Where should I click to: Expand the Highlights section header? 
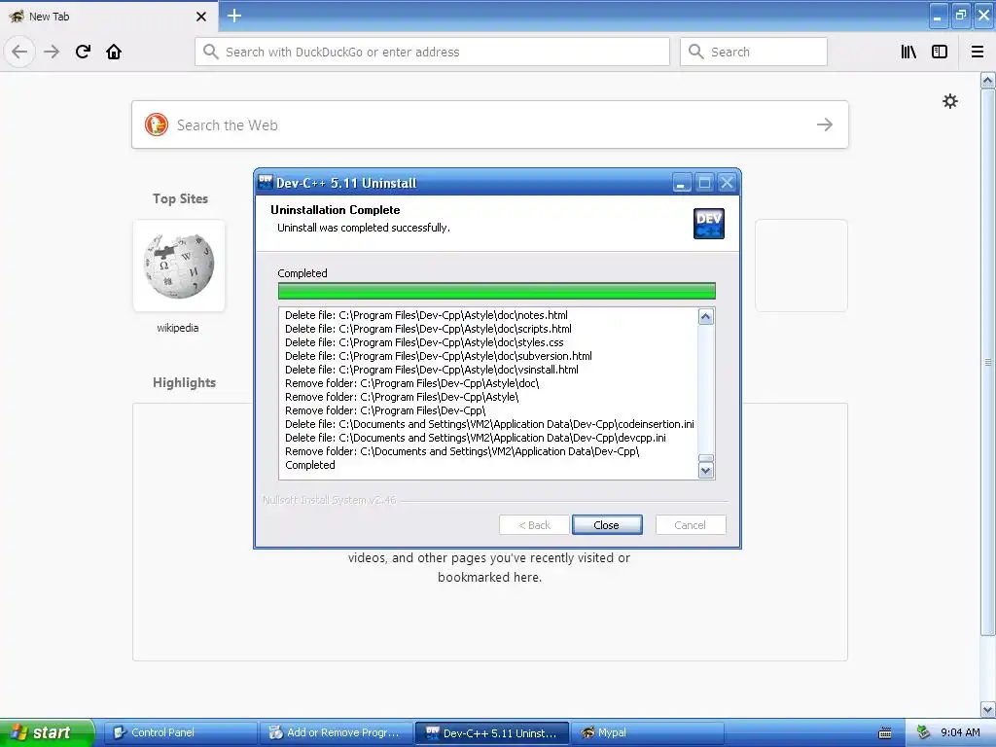click(184, 382)
